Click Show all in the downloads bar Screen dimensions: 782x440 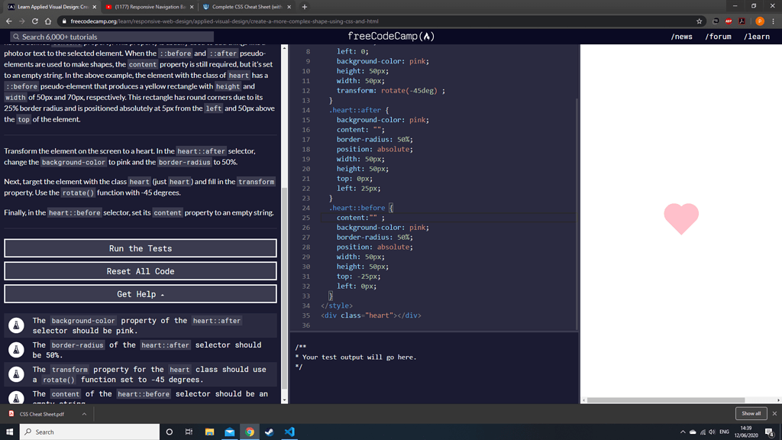click(x=751, y=412)
